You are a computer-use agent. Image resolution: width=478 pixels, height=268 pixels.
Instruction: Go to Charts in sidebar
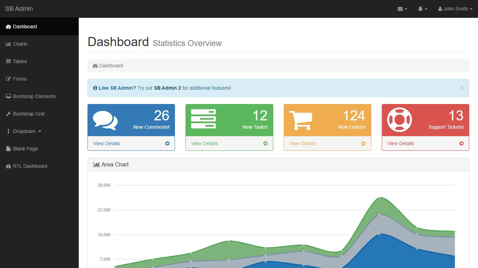coord(20,44)
